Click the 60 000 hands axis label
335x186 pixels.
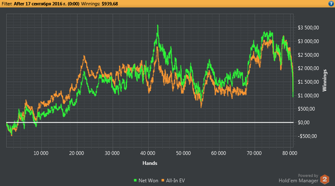218,153
